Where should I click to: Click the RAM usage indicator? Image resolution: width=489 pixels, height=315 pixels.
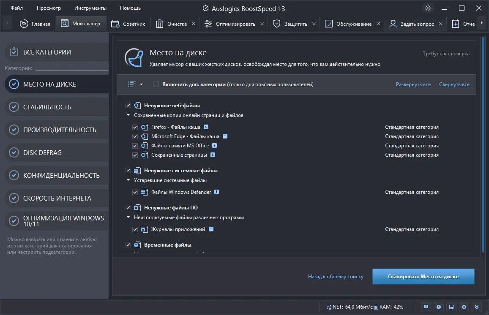[388, 307]
